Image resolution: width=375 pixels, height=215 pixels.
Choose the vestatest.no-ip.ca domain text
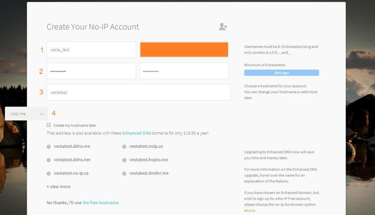[x=71, y=173]
